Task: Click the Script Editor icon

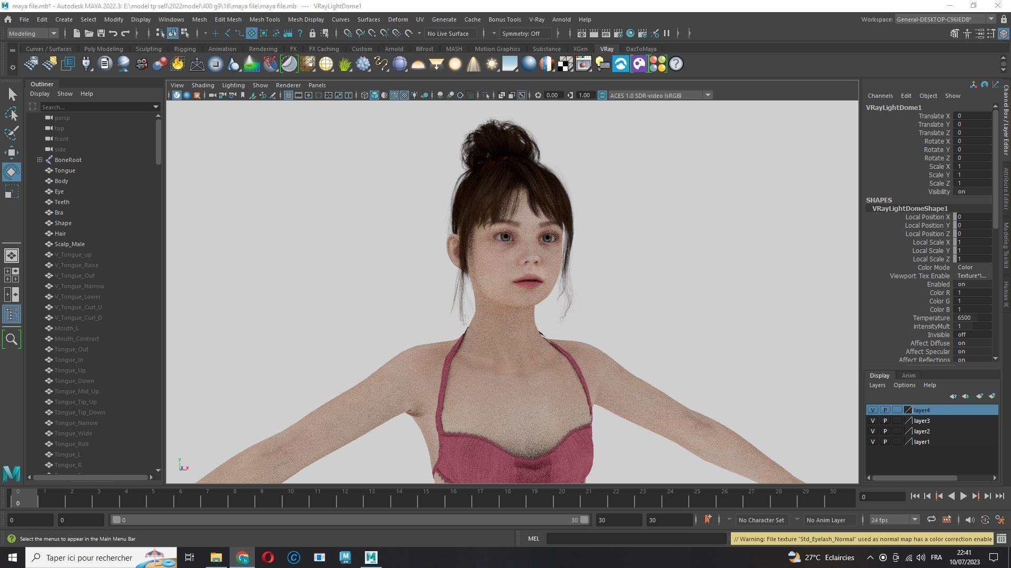Action: [1002, 539]
